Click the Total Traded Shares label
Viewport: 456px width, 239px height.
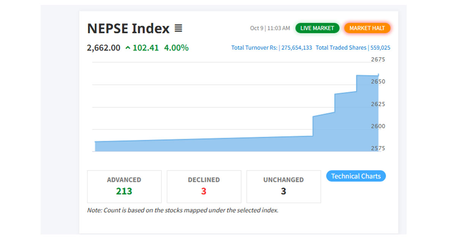(341, 48)
